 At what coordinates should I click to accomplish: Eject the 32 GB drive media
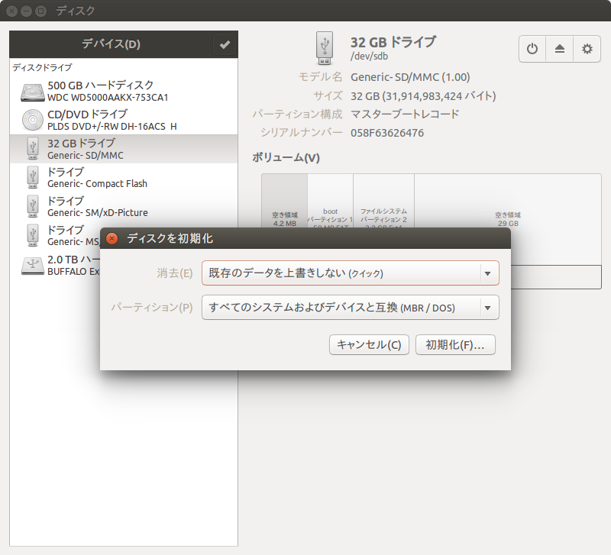(560, 49)
